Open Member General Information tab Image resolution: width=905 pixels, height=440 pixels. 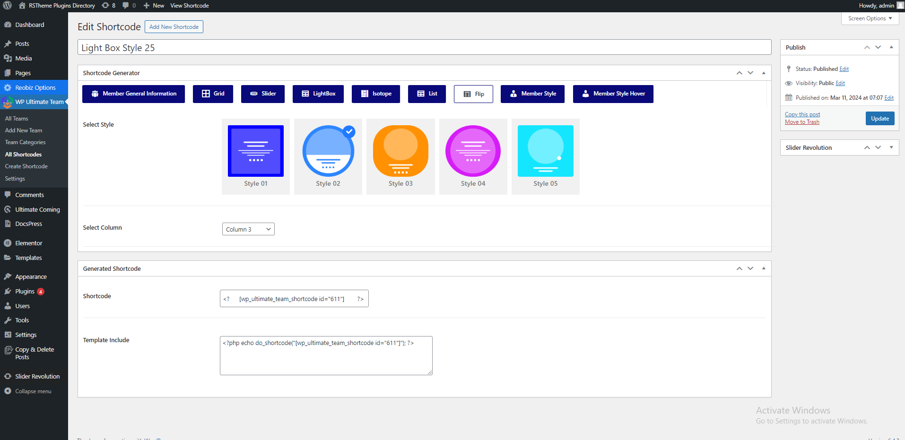pos(133,94)
